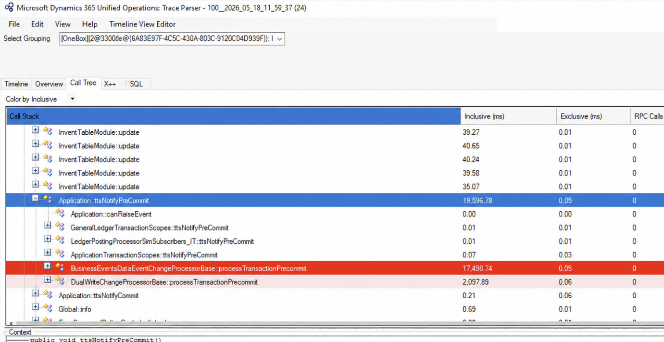Image resolution: width=664 pixels, height=342 pixels.
Task: Collapse the Application::ttsNotifyPreCommit node
Action: coord(35,198)
